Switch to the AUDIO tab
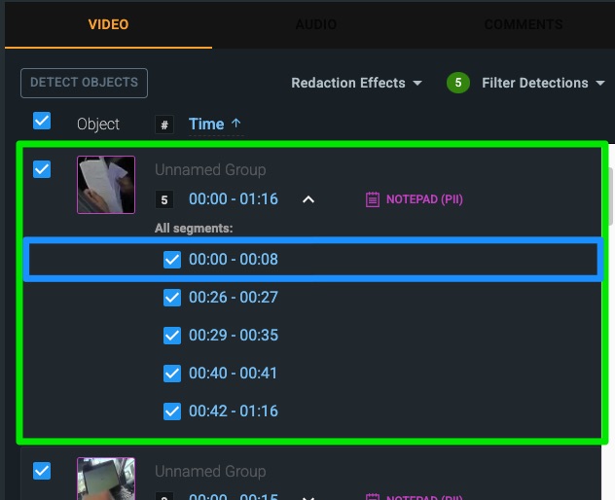The width and height of the screenshot is (615, 500). [x=315, y=24]
